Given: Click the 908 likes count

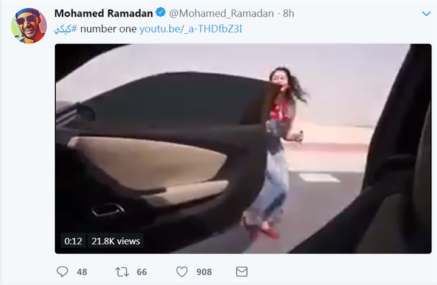Looking at the screenshot, I should pos(204,272).
